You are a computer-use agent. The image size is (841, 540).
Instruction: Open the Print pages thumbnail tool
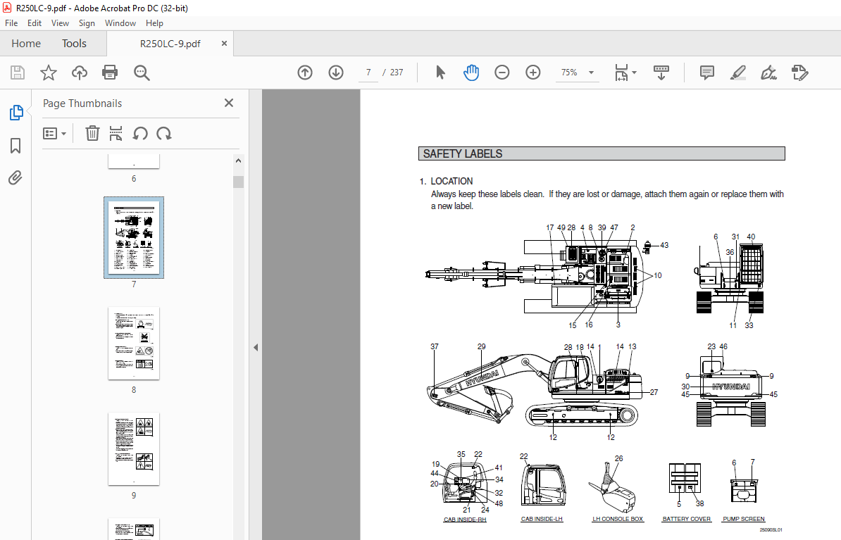pyautogui.click(x=116, y=133)
